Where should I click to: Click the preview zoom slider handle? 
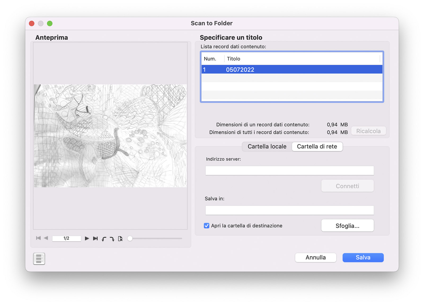pos(130,238)
